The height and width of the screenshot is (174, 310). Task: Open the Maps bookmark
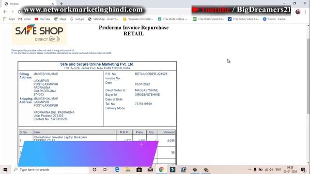pos(60,19)
